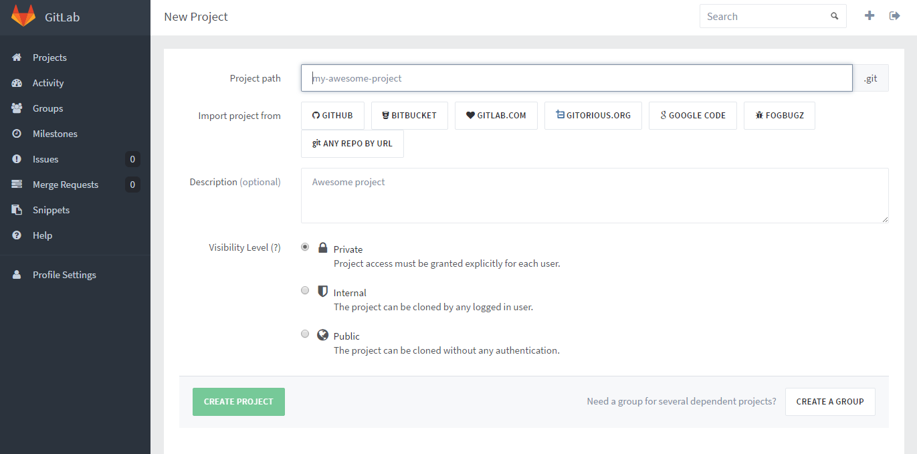Click the Profile Settings user icon

17,275
